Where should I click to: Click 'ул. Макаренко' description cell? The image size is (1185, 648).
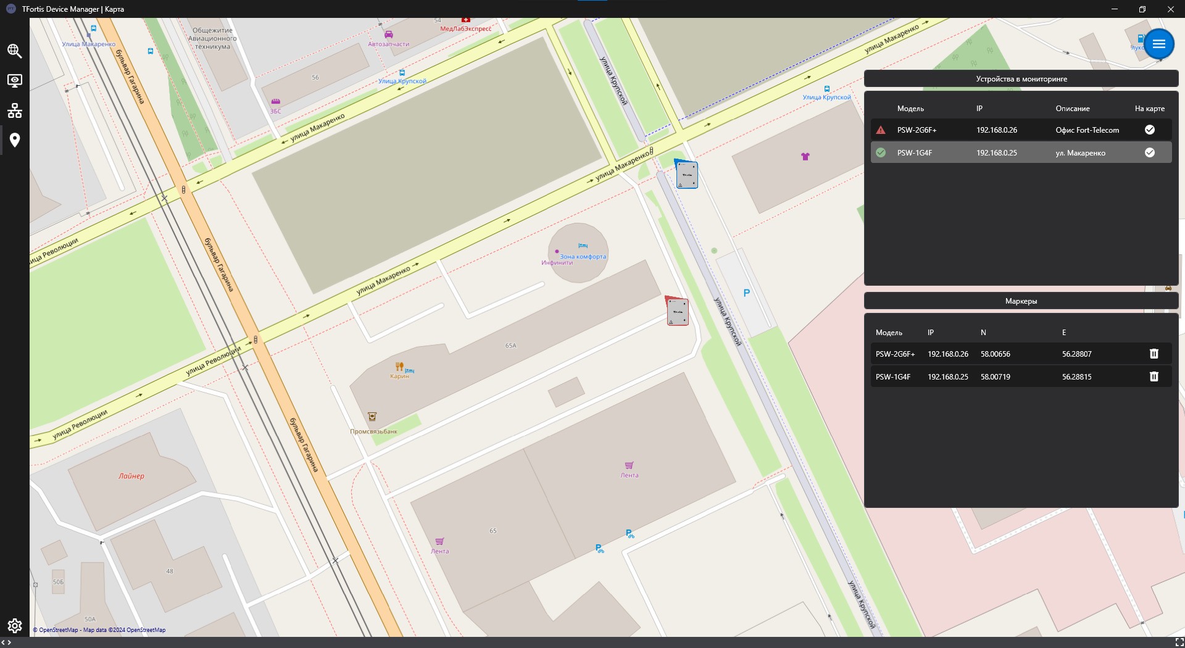tap(1080, 153)
